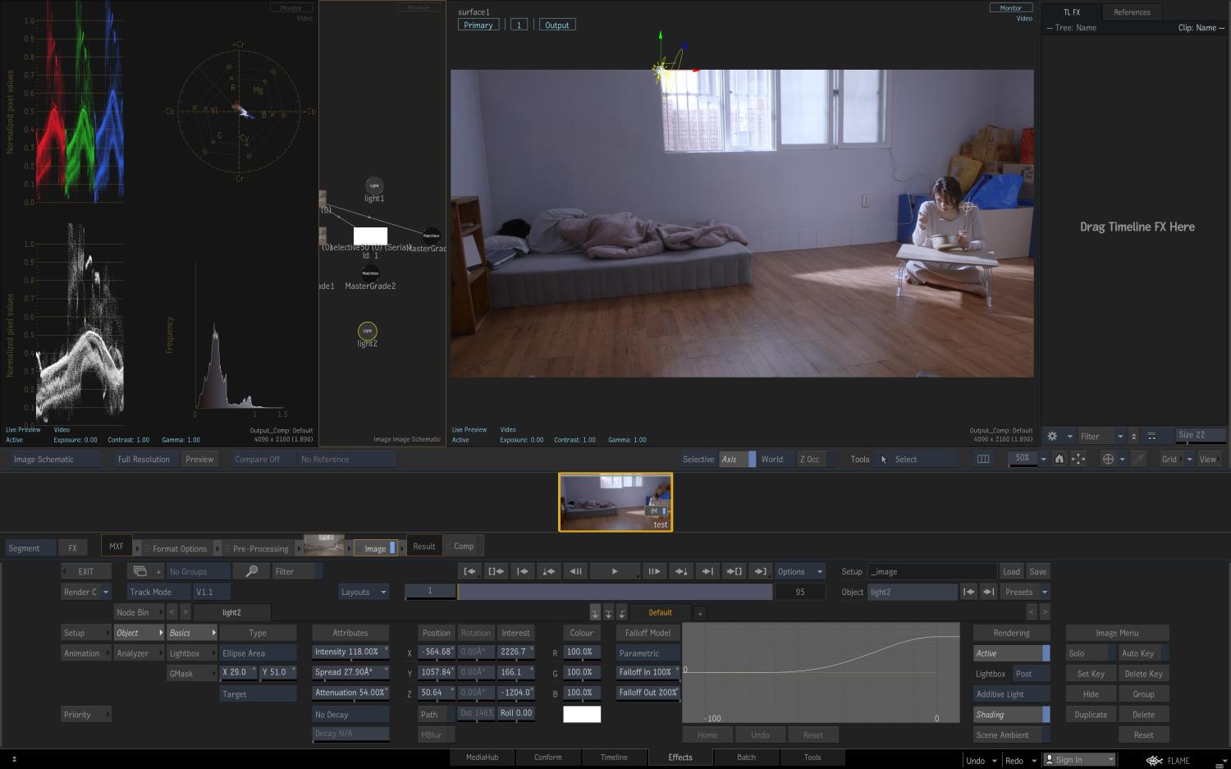Viewport: 1231px width, 769px height.
Task: Select the test clip thumbnail
Action: tap(615, 502)
